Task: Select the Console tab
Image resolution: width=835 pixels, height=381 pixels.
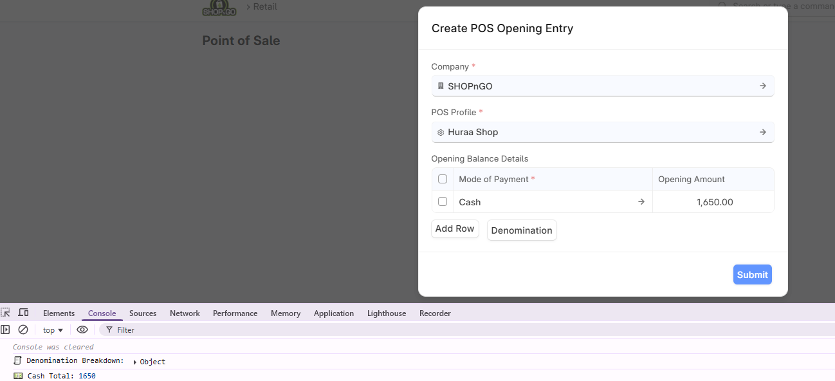Action: point(102,313)
